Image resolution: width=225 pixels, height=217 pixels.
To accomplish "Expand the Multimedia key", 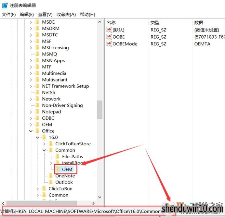I will 31,73.
